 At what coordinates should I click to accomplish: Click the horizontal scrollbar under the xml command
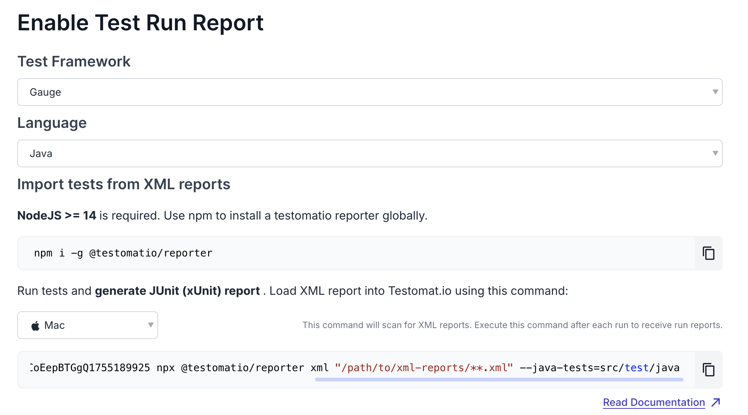pos(499,380)
